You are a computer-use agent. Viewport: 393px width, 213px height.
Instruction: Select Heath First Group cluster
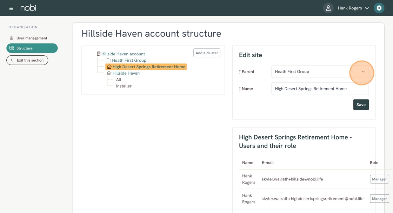(x=129, y=60)
